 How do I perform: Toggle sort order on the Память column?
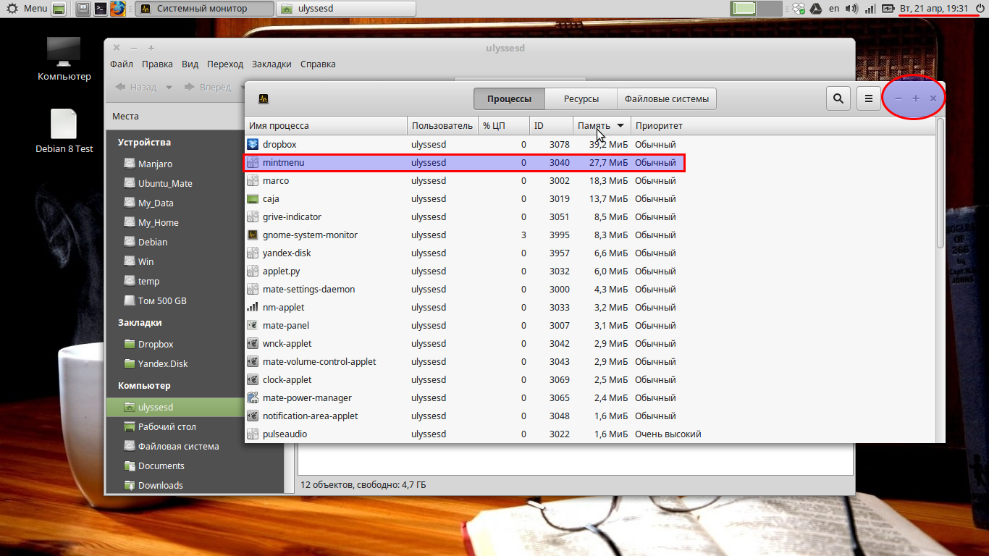[x=594, y=125]
